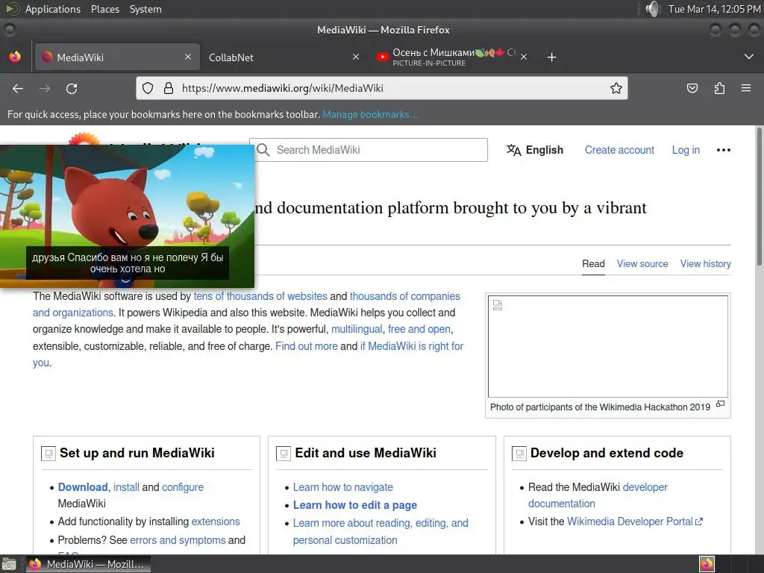Open the Download link
The height and width of the screenshot is (573, 764).
click(x=83, y=487)
